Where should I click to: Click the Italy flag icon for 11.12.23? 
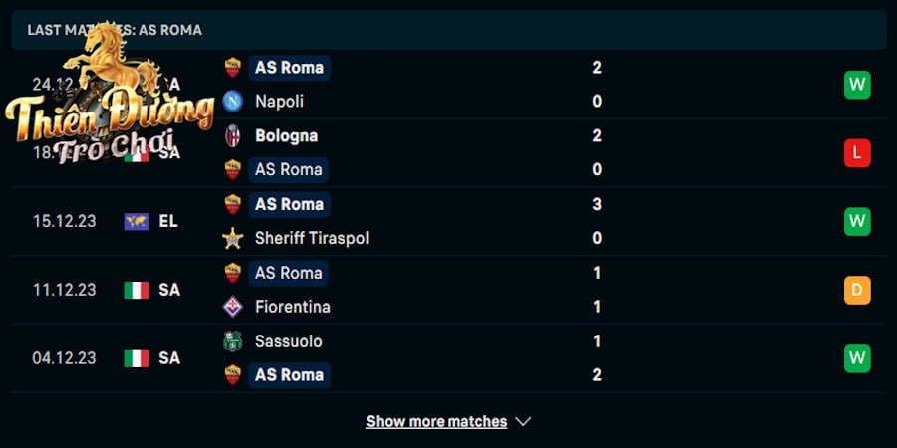[x=137, y=291]
